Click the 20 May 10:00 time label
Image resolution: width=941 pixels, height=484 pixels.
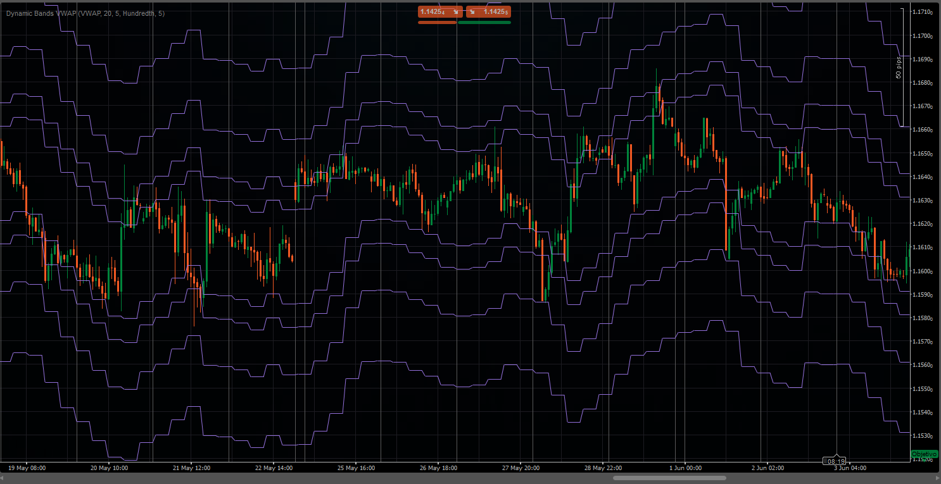pos(109,468)
